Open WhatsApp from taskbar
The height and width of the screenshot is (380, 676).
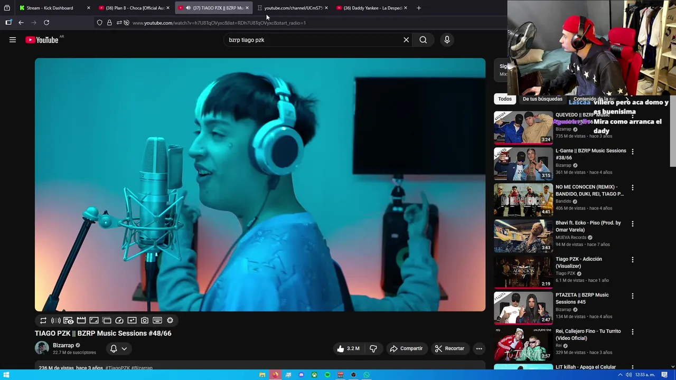click(367, 375)
